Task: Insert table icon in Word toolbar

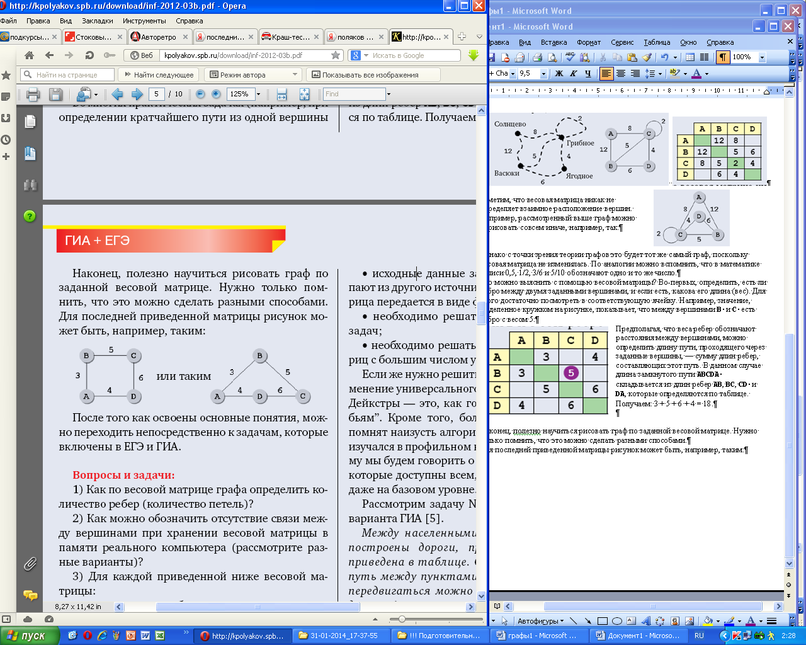Action: [x=690, y=57]
